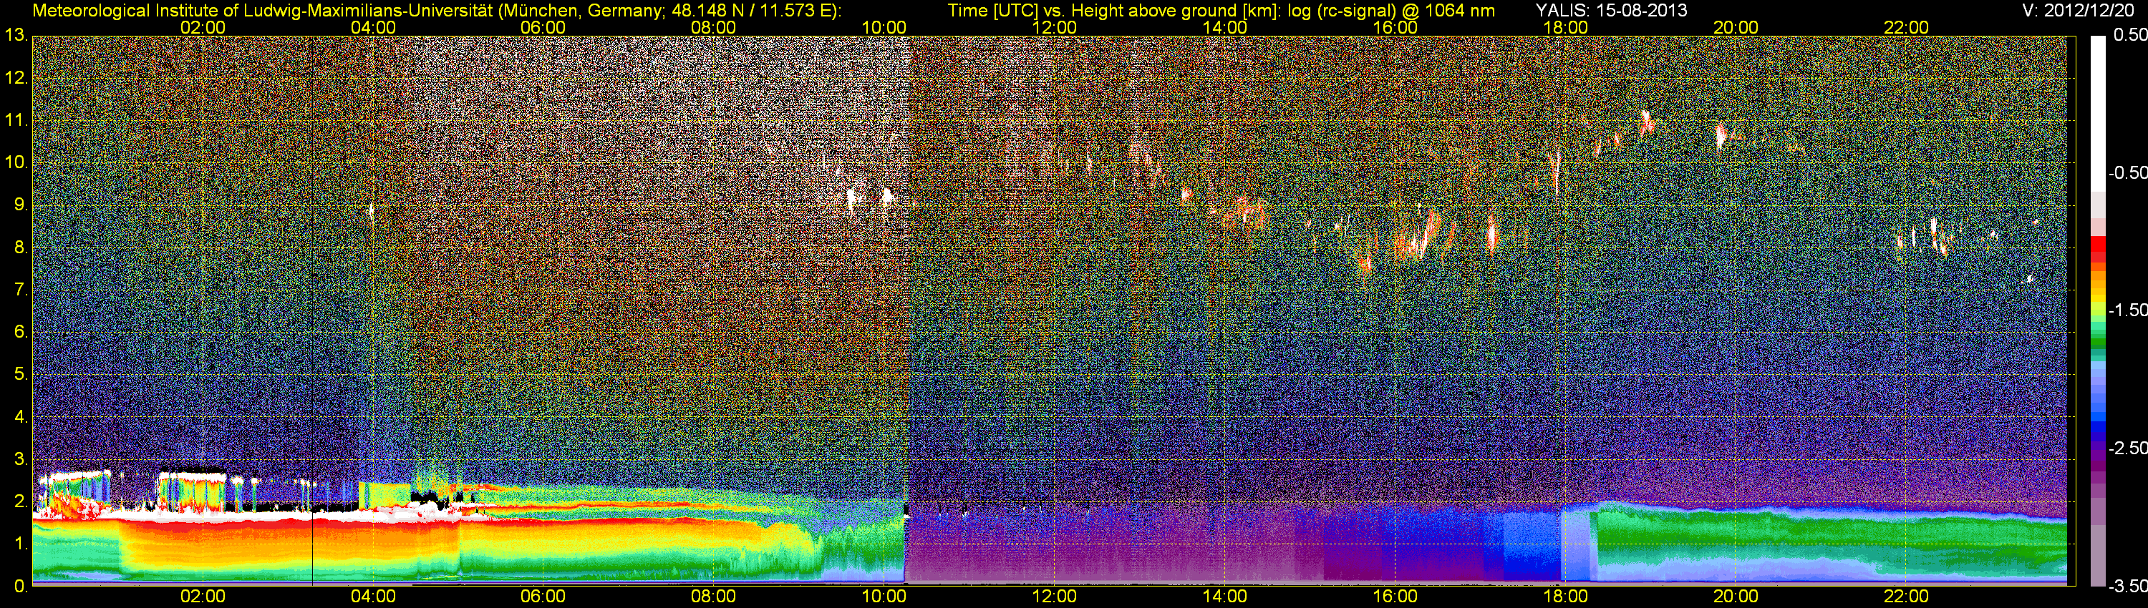Click the 14:00 label on the top time axis

point(1225,27)
